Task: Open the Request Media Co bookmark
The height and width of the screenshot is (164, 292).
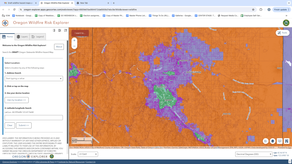Action: point(228,16)
